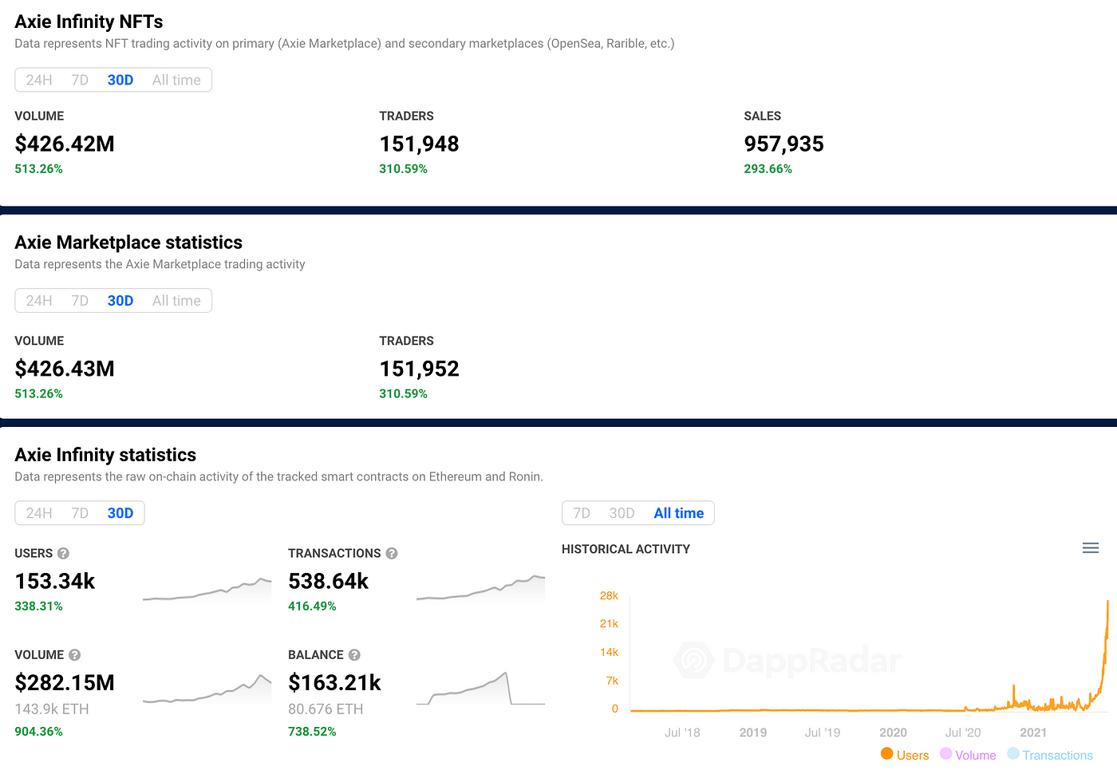Click the orange spike in historical chart
1117x774 pixels.
(1106, 654)
